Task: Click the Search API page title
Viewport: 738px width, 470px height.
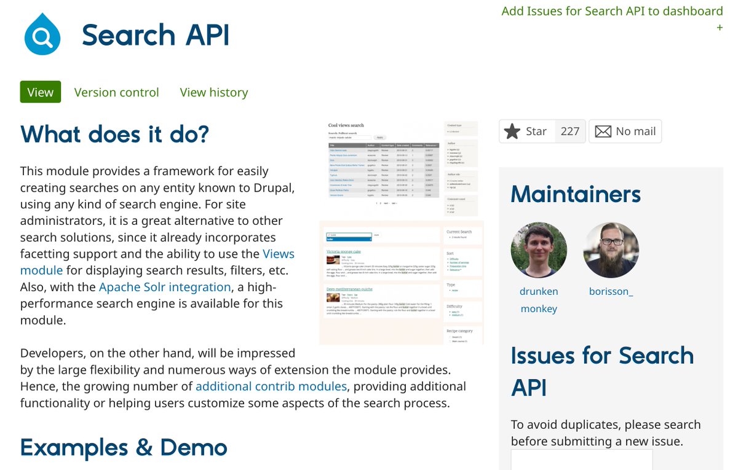Action: pyautogui.click(x=156, y=35)
